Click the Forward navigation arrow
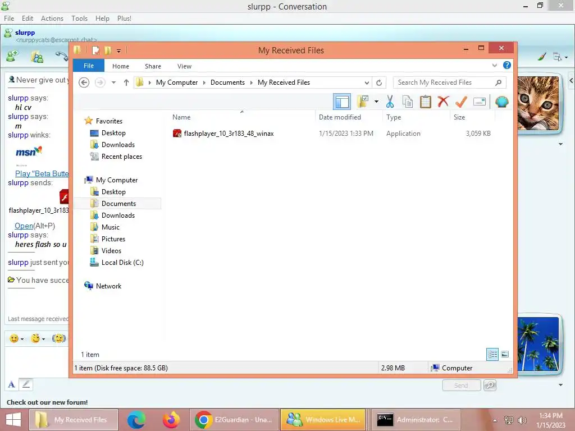 point(100,82)
